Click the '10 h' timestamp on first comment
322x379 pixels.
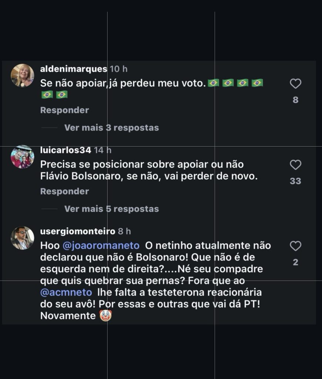tap(119, 69)
